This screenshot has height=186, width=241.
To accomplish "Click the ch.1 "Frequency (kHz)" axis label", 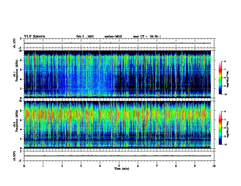I will [17, 71].
